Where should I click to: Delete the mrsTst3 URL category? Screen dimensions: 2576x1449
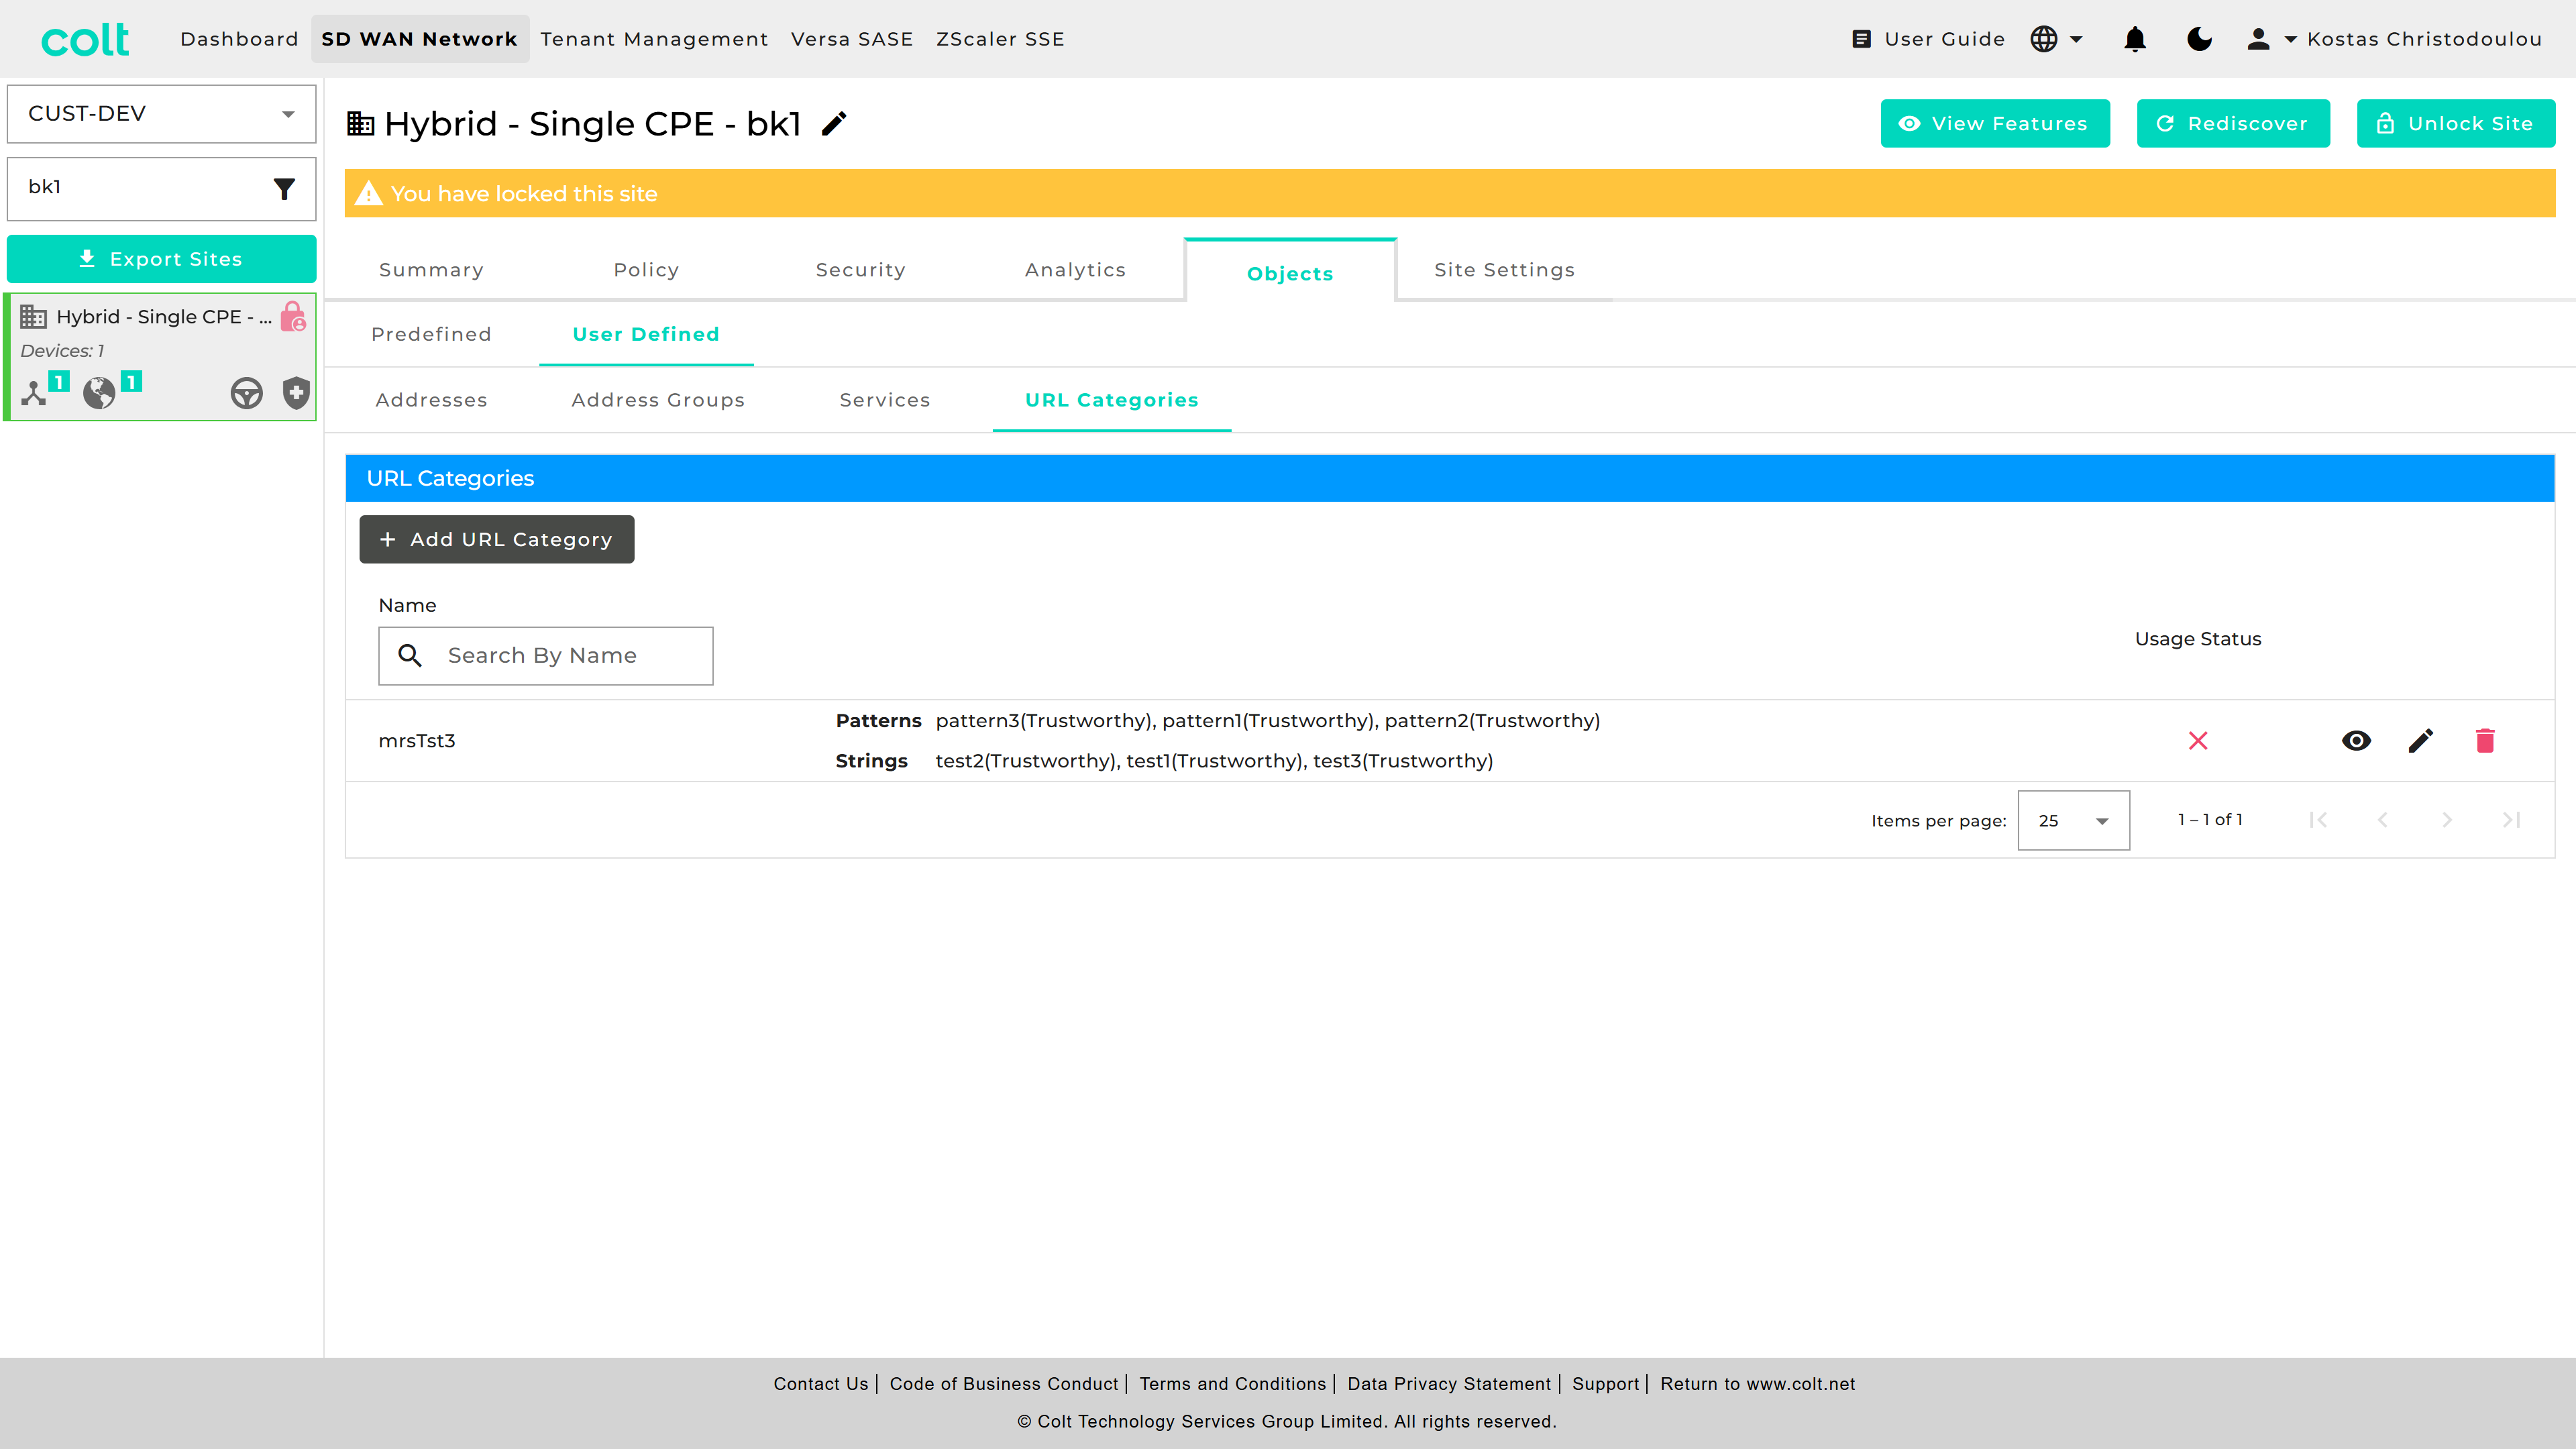(2485, 741)
